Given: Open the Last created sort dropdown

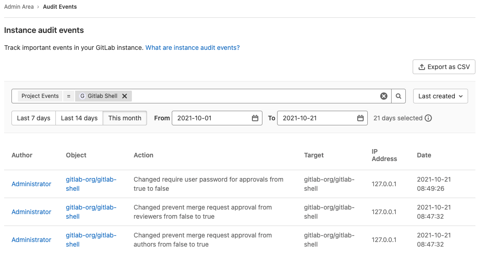Looking at the screenshot, I should point(440,96).
